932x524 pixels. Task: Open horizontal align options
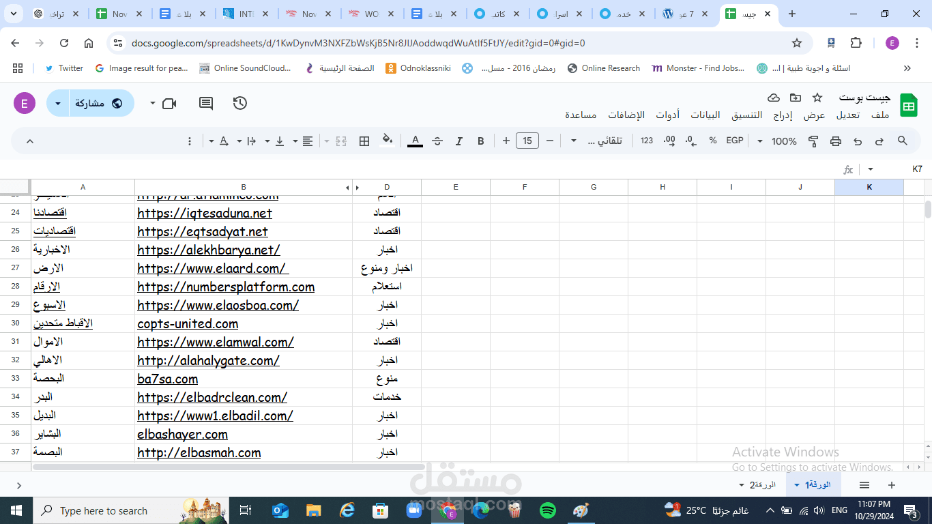point(308,141)
